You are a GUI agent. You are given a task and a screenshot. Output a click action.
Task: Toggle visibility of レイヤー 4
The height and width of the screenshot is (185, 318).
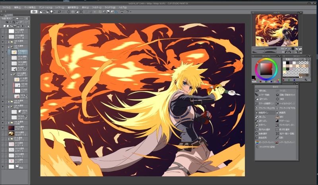2,144
